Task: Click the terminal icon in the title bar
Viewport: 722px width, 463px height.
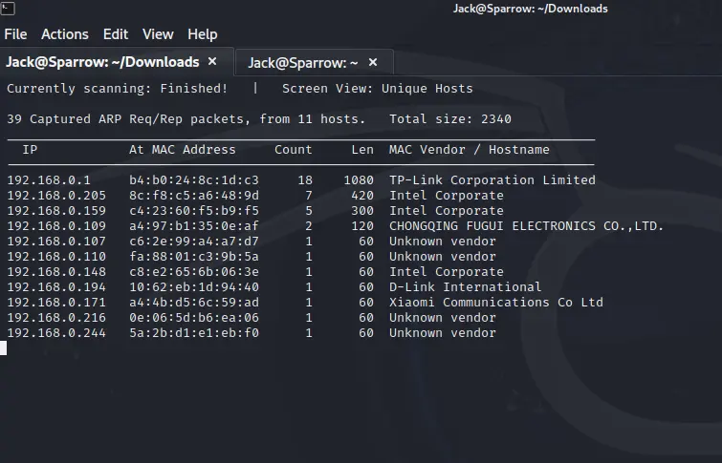Action: click(8, 8)
